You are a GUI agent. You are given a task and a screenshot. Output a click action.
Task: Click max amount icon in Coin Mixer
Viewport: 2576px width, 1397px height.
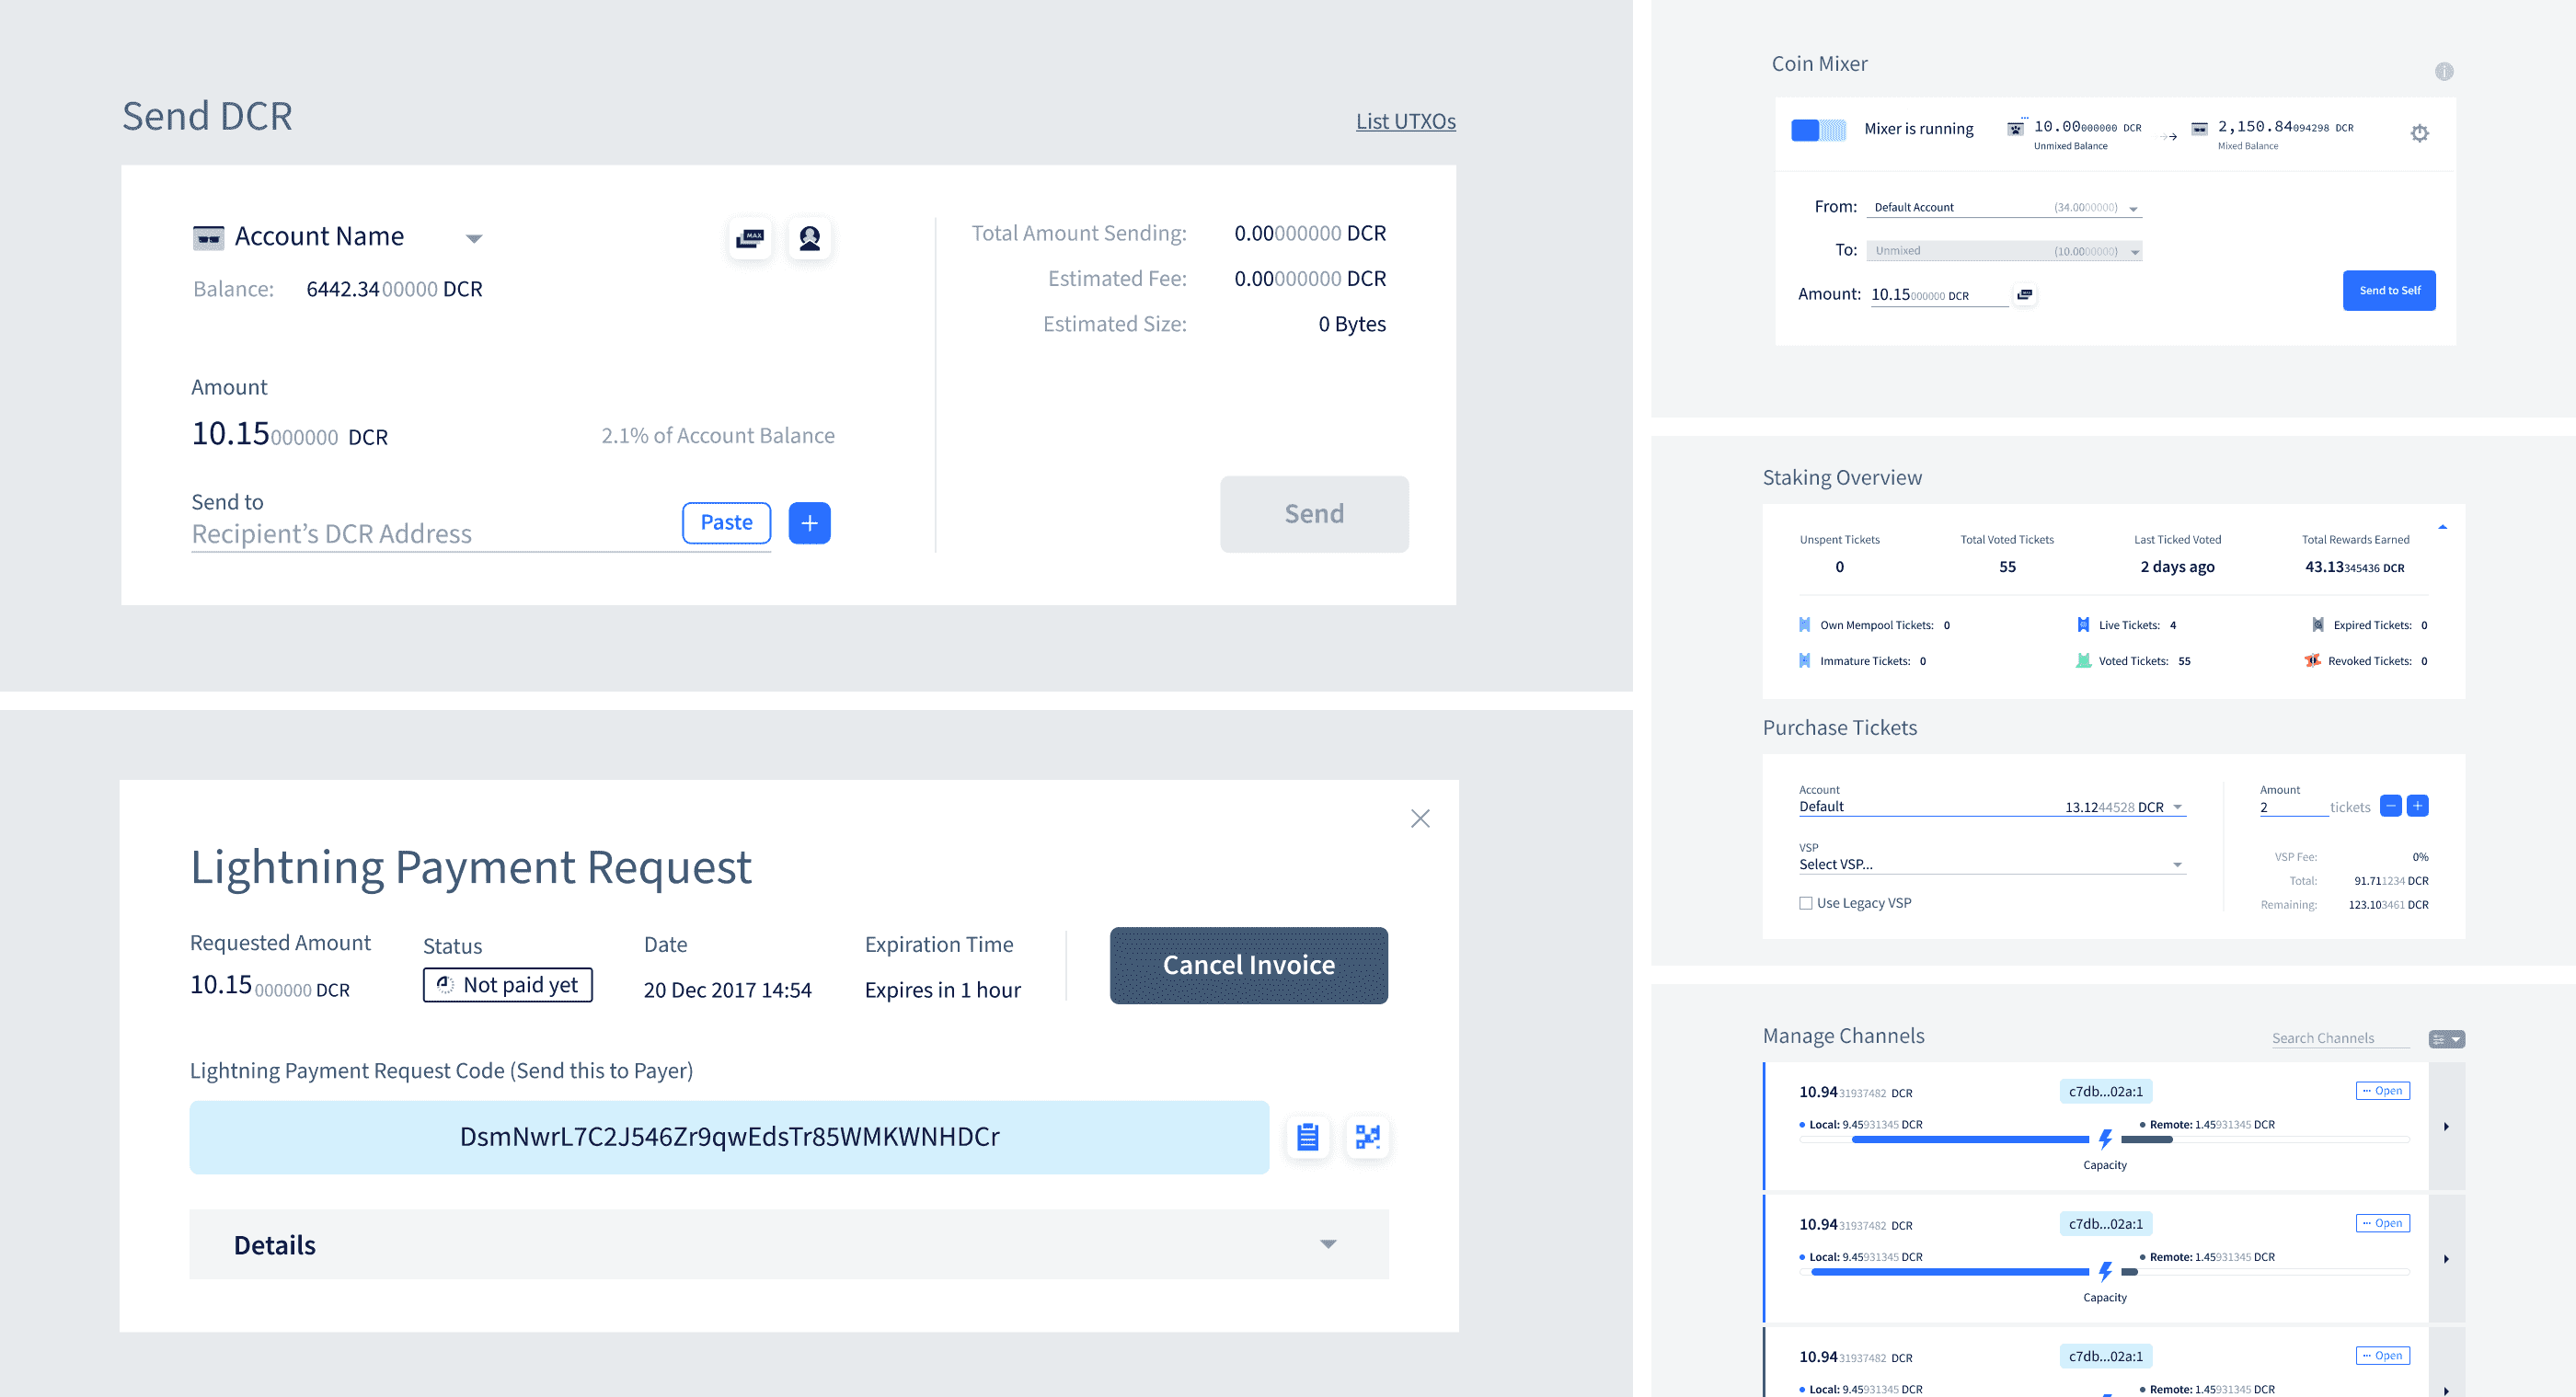click(x=2025, y=294)
